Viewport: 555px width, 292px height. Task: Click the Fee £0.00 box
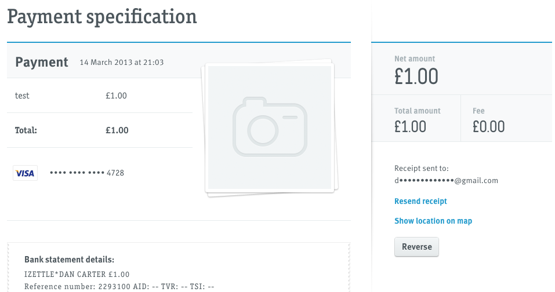pyautogui.click(x=506, y=118)
